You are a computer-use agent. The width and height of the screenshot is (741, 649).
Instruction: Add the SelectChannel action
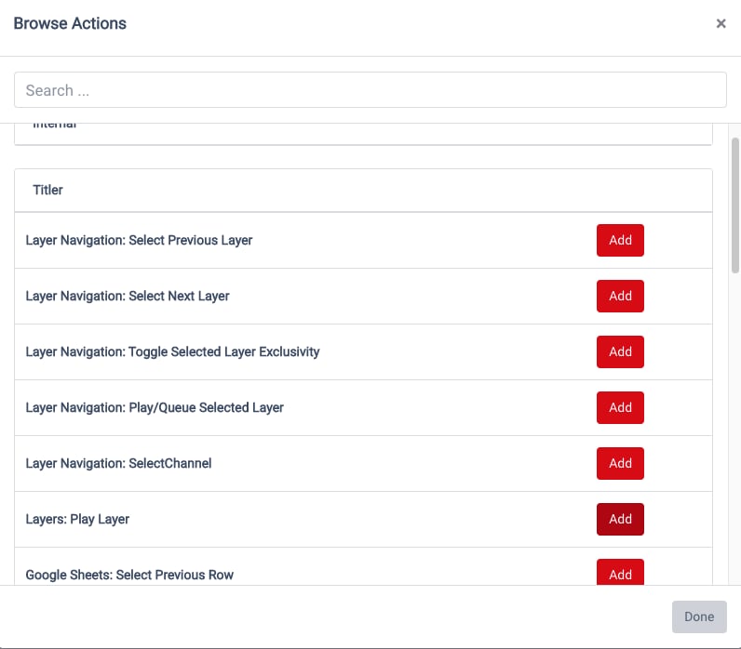620,463
